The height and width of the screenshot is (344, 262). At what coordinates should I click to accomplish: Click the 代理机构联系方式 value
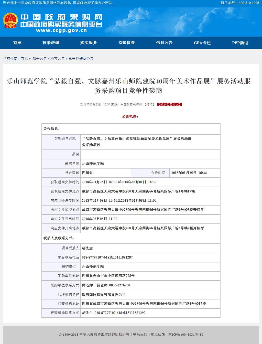tap(114, 313)
